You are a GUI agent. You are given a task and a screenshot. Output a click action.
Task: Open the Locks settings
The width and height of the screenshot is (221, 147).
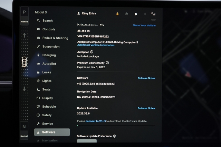tap(44, 72)
